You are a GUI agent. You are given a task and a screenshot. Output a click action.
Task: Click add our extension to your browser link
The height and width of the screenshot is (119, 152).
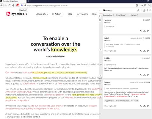[47, 106]
